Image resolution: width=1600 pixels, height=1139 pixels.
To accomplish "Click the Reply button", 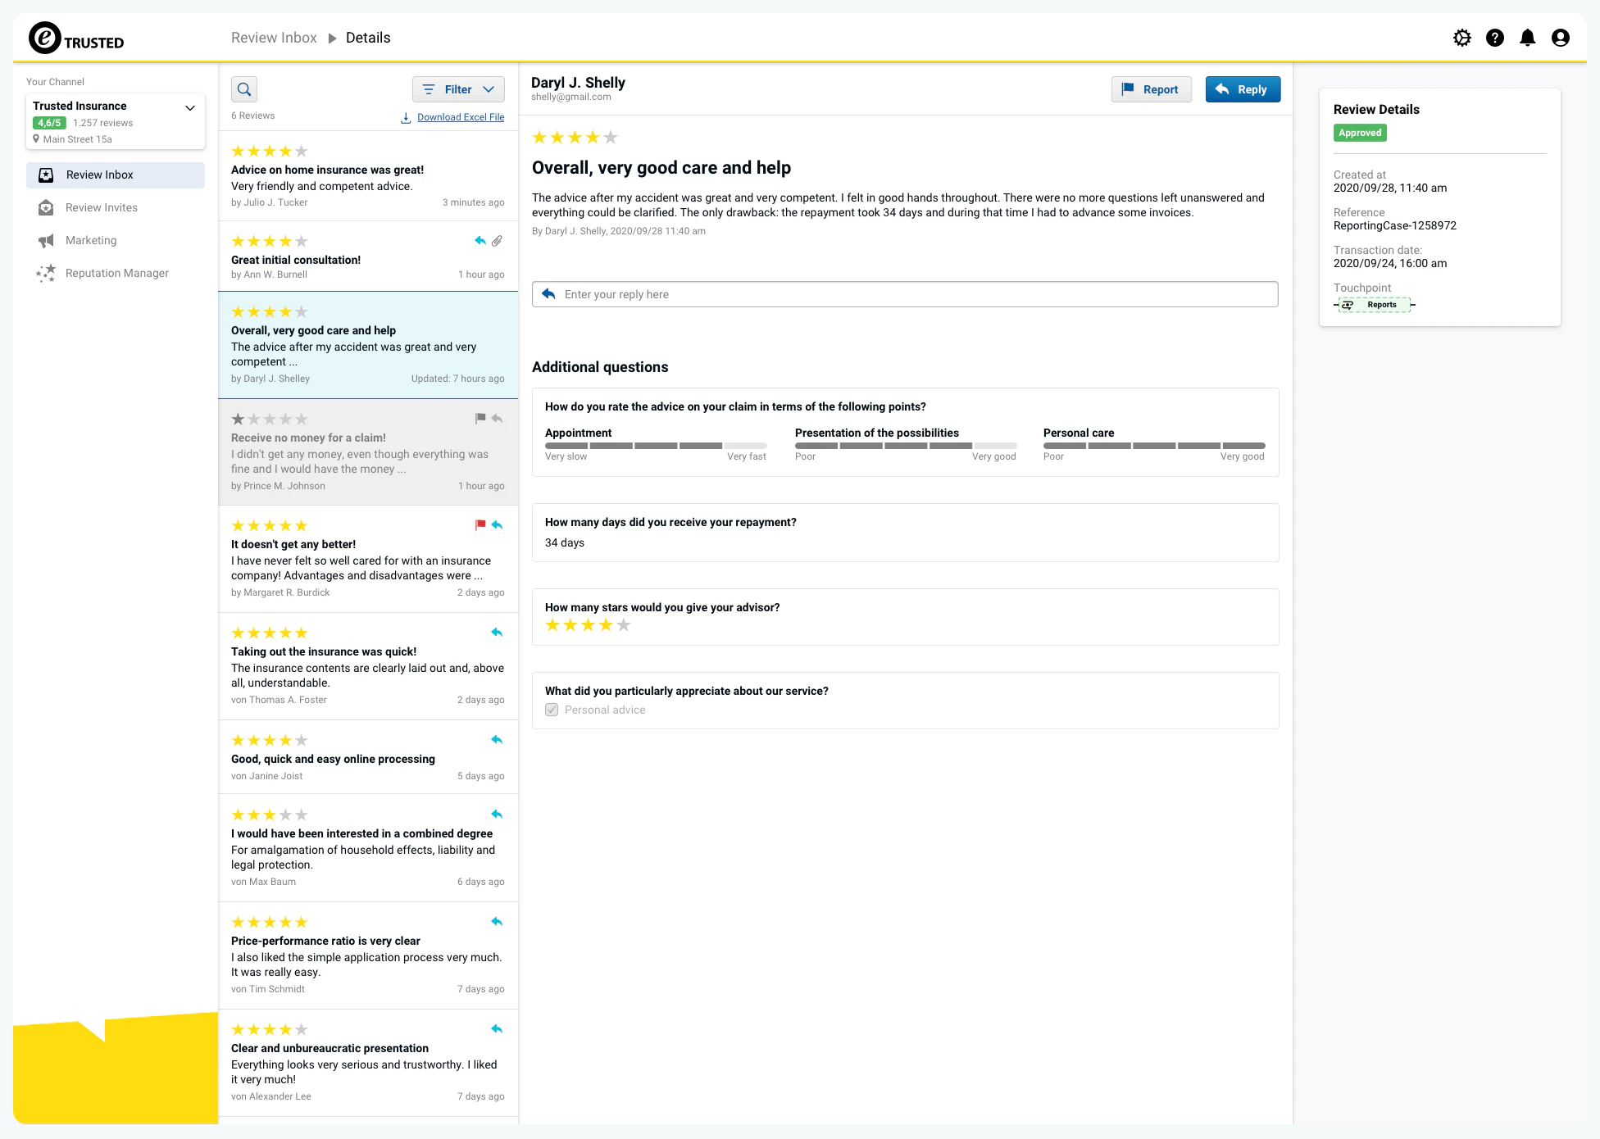I will (1243, 88).
